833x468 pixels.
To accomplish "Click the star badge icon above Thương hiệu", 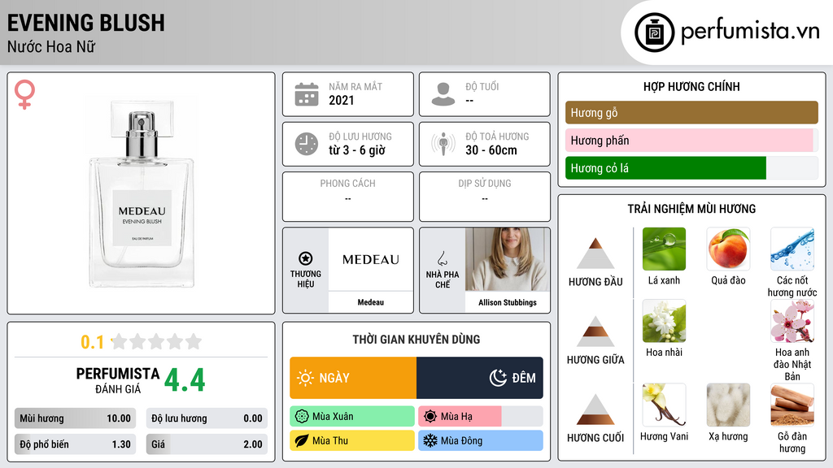I will coord(306,258).
